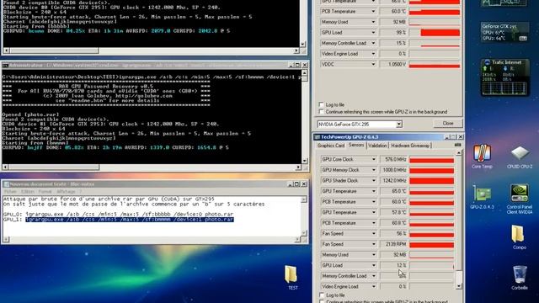Open the GPU Core Clock sensor dropdown
The image size is (539, 303).
pyautogui.click(x=374, y=159)
